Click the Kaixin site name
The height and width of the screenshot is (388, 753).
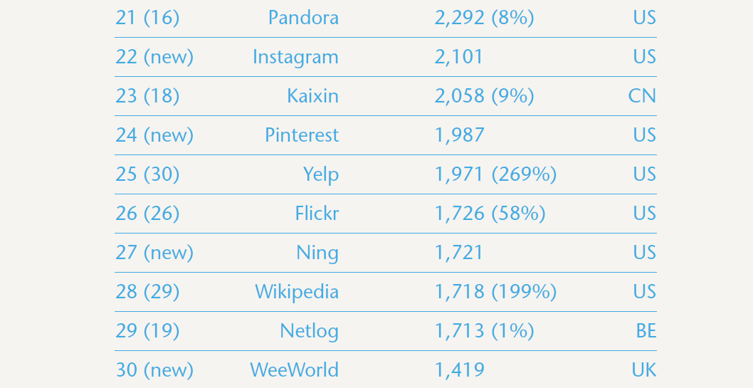(x=312, y=96)
